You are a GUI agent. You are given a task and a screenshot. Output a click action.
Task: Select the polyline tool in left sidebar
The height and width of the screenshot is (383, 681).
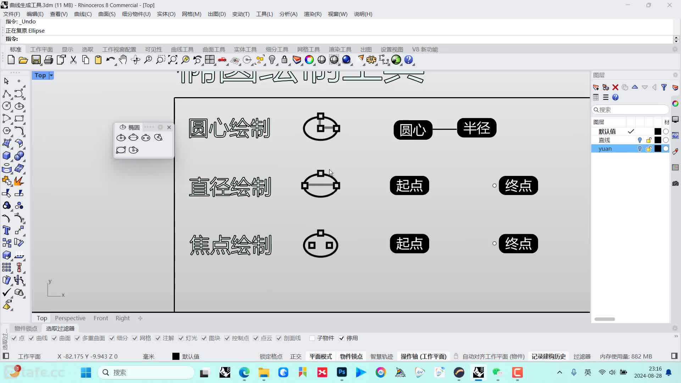(6, 94)
